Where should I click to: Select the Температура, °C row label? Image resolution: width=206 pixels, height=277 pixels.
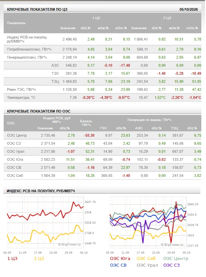tap(21, 97)
